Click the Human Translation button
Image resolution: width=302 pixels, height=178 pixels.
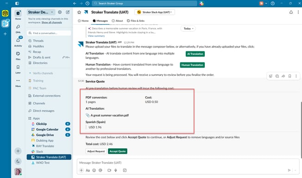tap(192, 65)
